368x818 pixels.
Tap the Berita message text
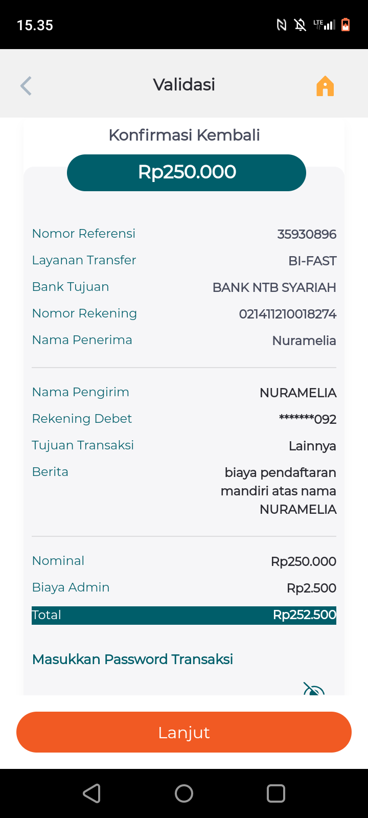click(279, 491)
